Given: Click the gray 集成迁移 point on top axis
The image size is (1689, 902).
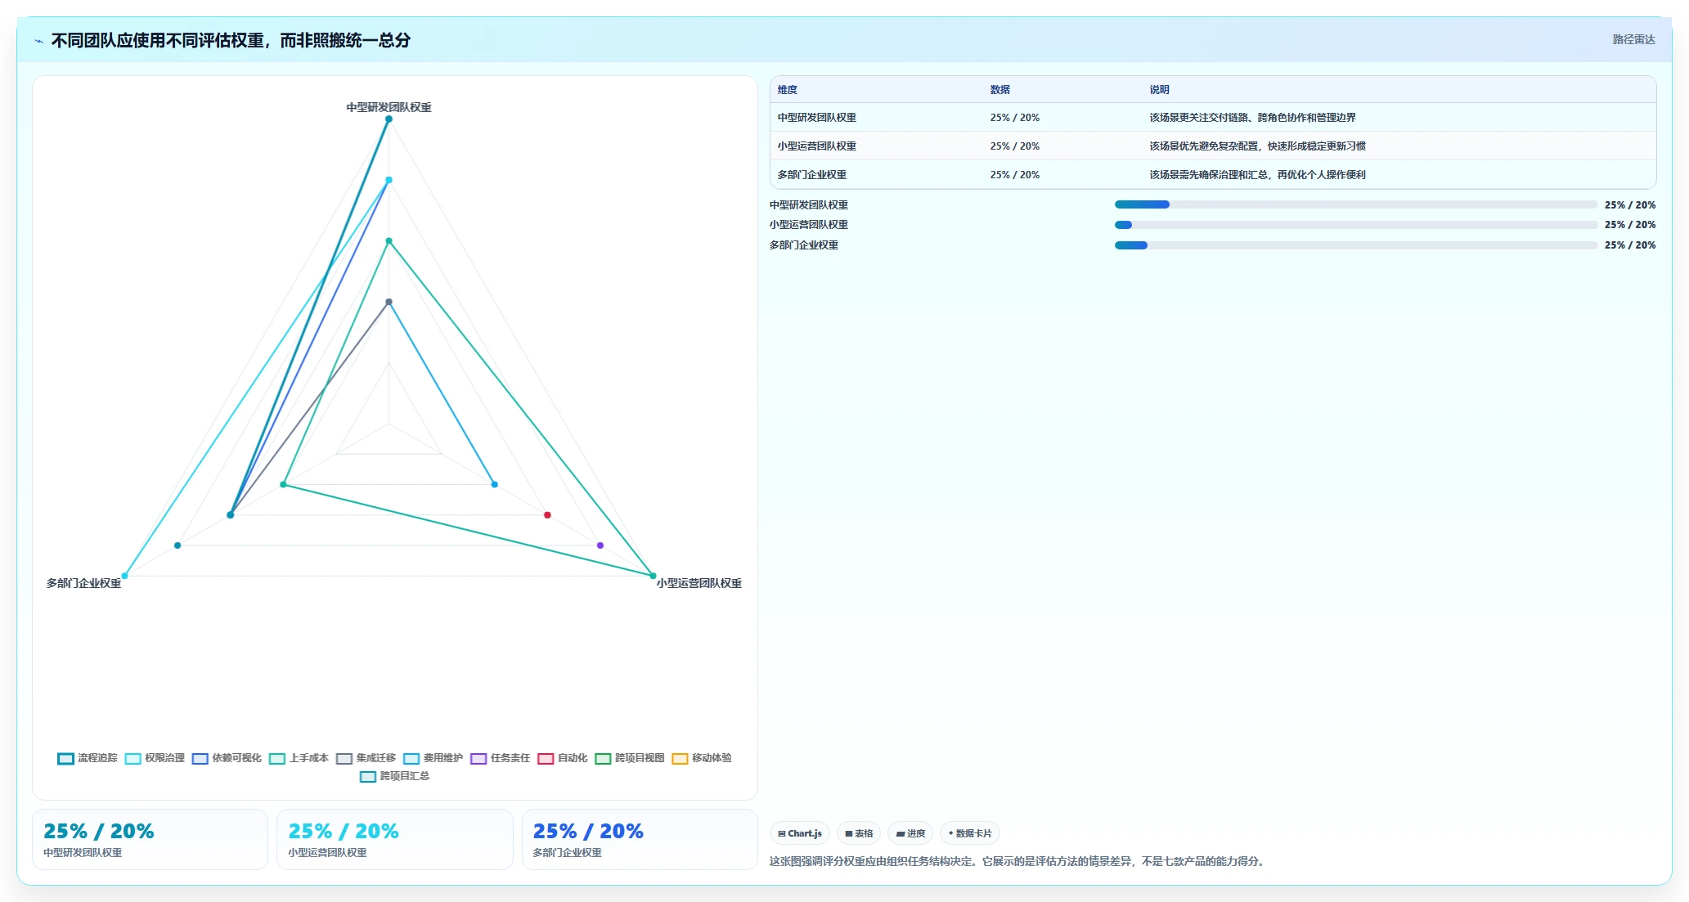Looking at the screenshot, I should [389, 302].
